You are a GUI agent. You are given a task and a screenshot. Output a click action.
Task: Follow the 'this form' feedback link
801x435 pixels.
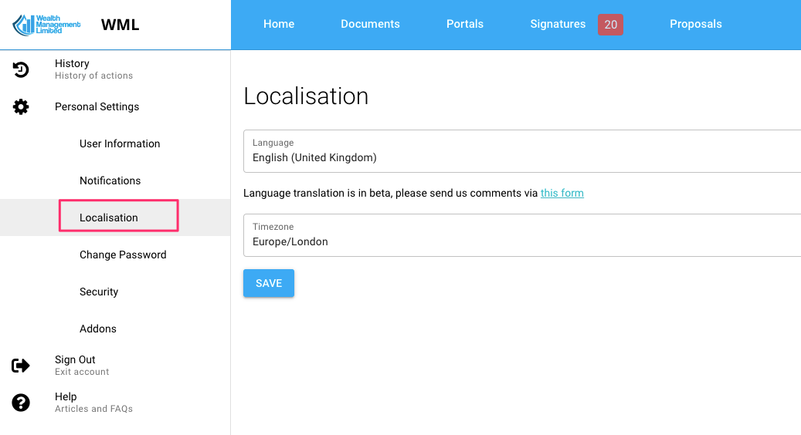pos(562,194)
